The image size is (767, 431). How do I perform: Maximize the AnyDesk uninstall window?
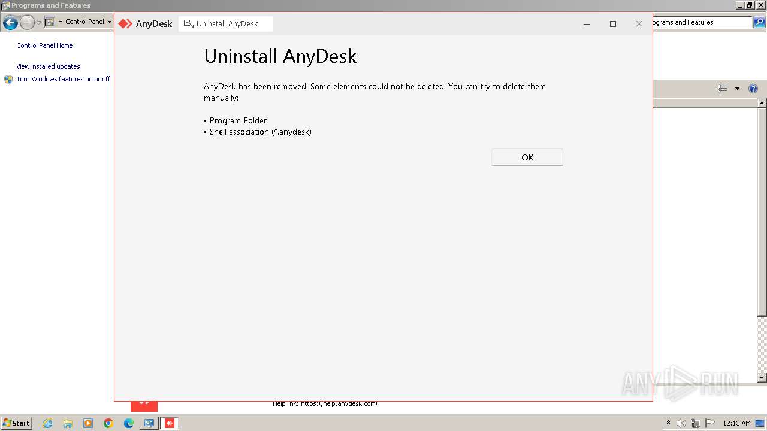[x=612, y=24]
